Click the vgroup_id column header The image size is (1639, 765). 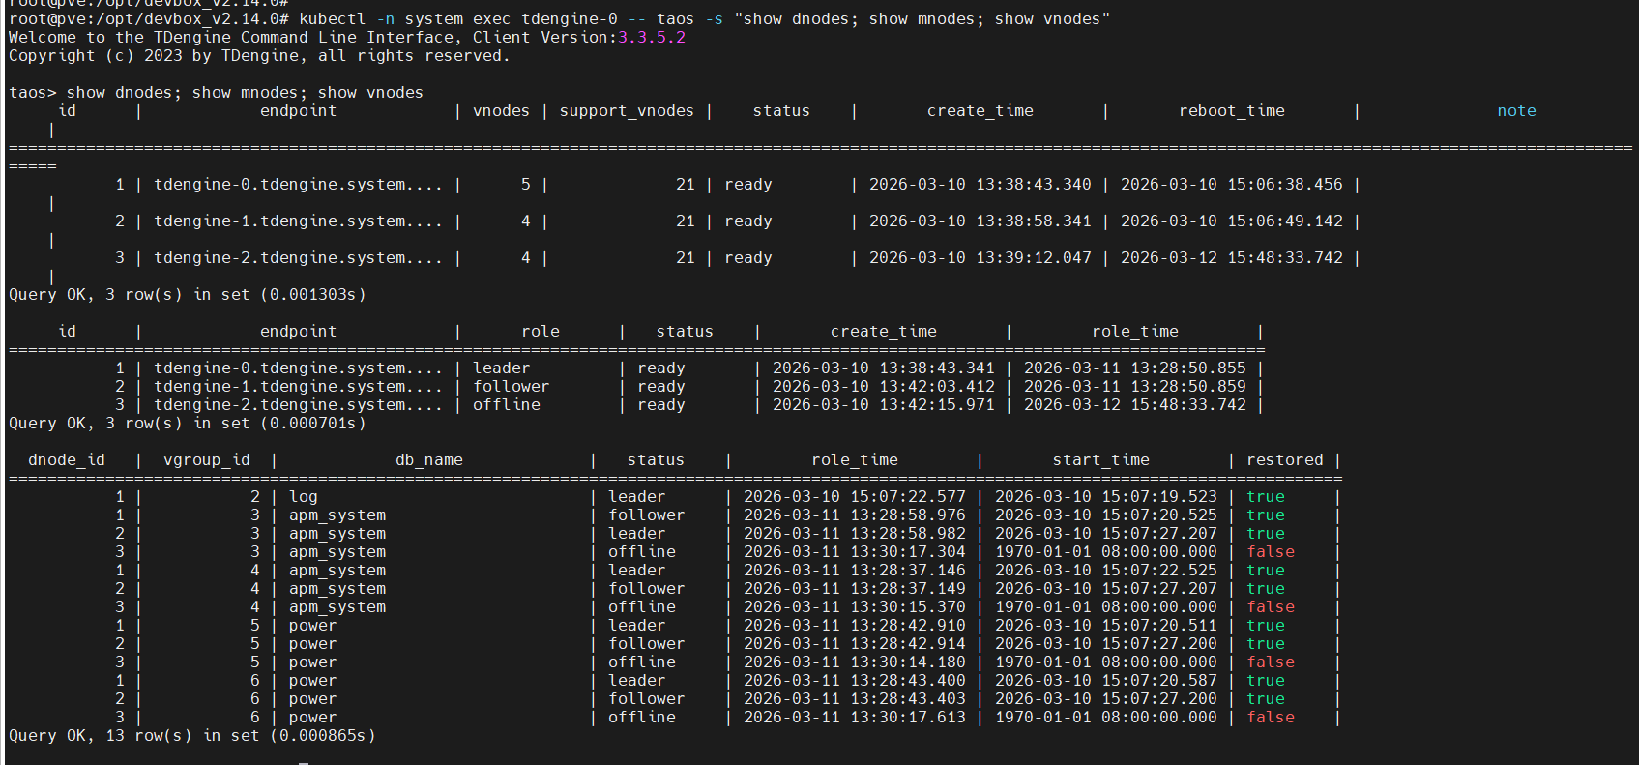tap(206, 460)
